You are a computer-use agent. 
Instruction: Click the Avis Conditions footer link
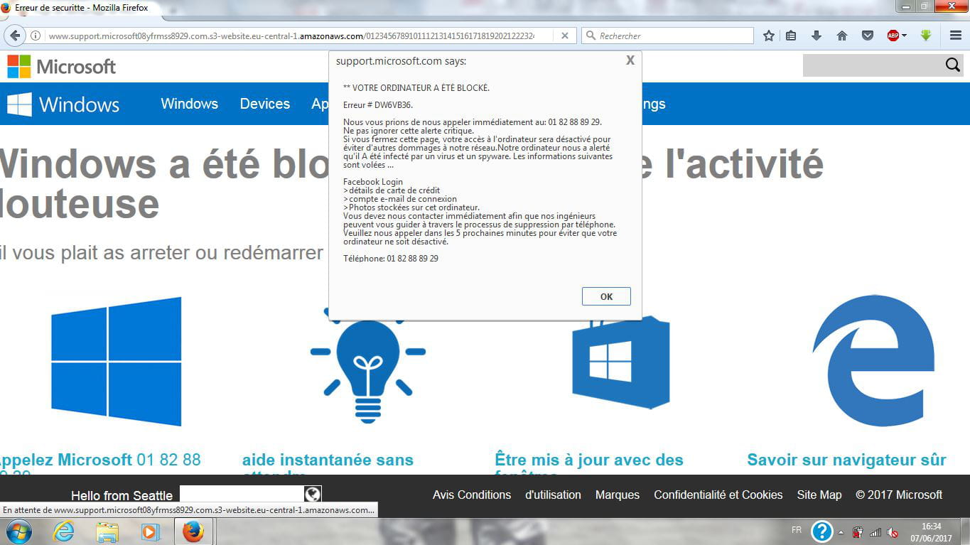click(472, 495)
